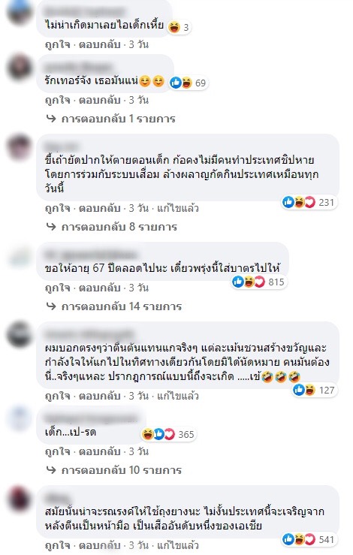View the 815 reactions summary
The height and width of the screenshot is (555, 353).
click(258, 282)
